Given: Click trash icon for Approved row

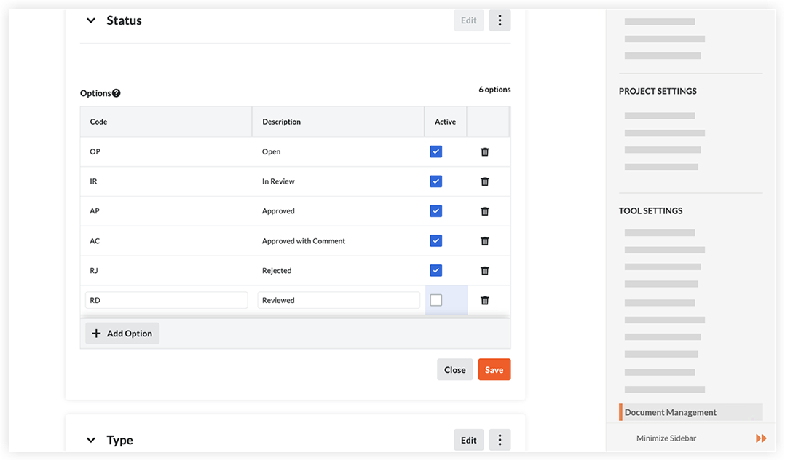Looking at the screenshot, I should pos(485,211).
